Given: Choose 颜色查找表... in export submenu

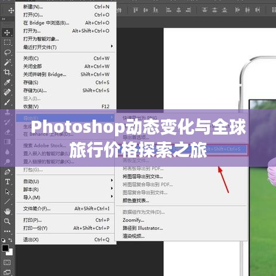Looking at the screenshot, I should (x=181, y=201).
